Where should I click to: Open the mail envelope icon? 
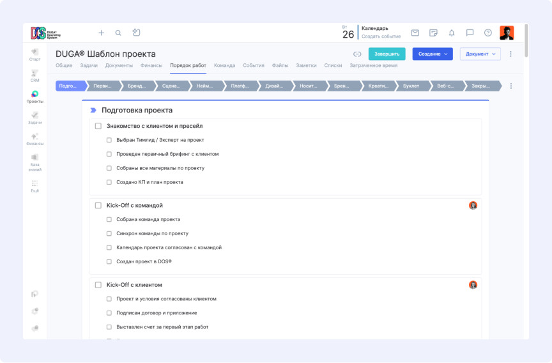pos(415,33)
